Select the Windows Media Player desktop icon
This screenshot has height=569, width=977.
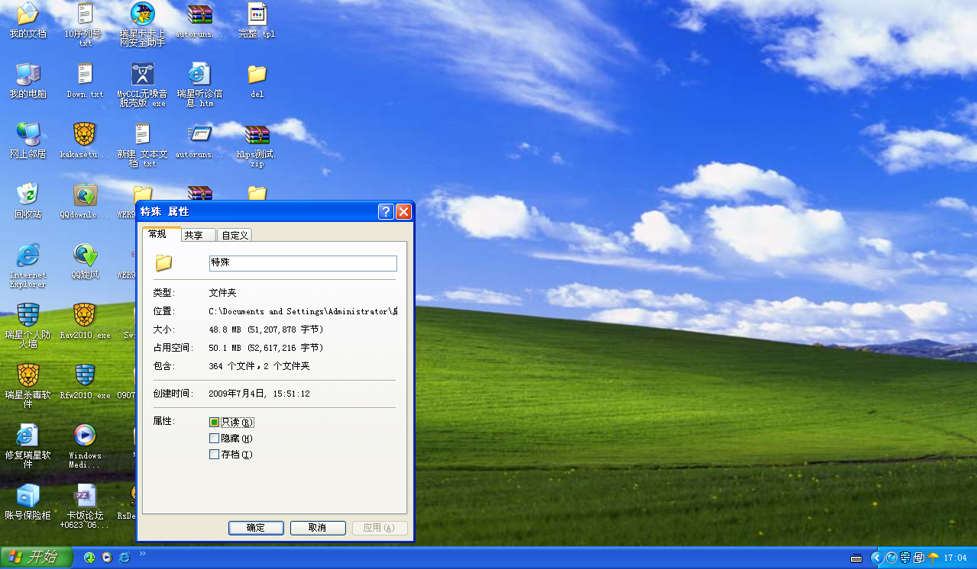tap(85, 436)
